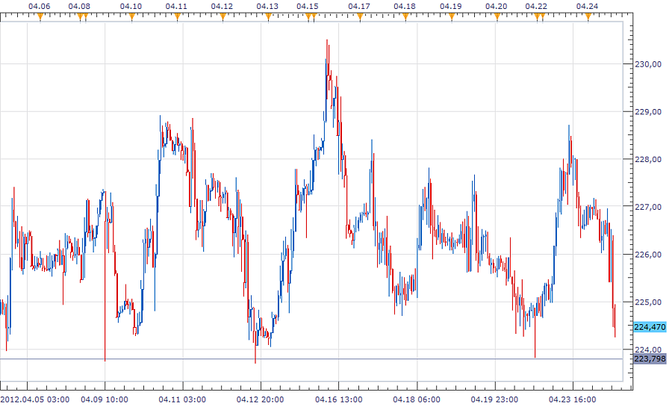Click the highest candle peak above 230,00
Viewport: 672px width, 407px height.
pos(327,42)
